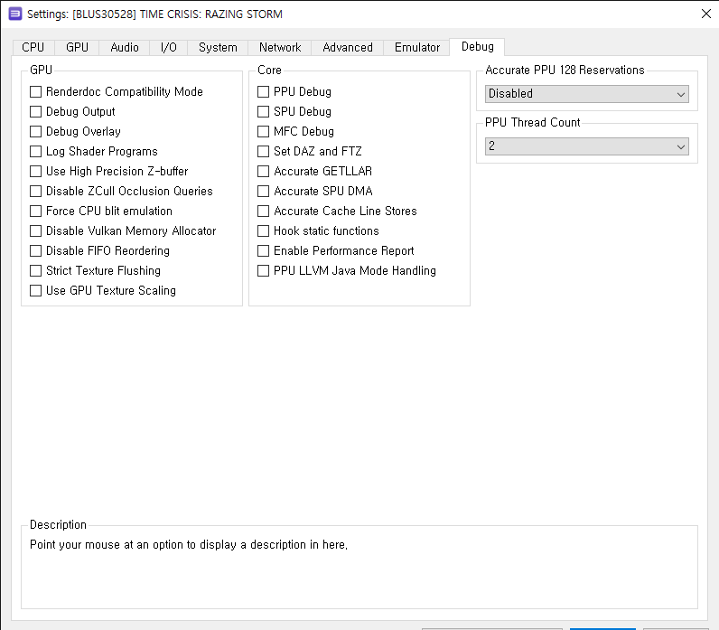Open the GPU tab
719x630 pixels.
77,47
